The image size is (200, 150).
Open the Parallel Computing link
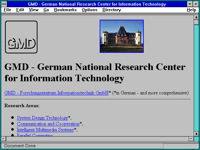click(x=35, y=135)
